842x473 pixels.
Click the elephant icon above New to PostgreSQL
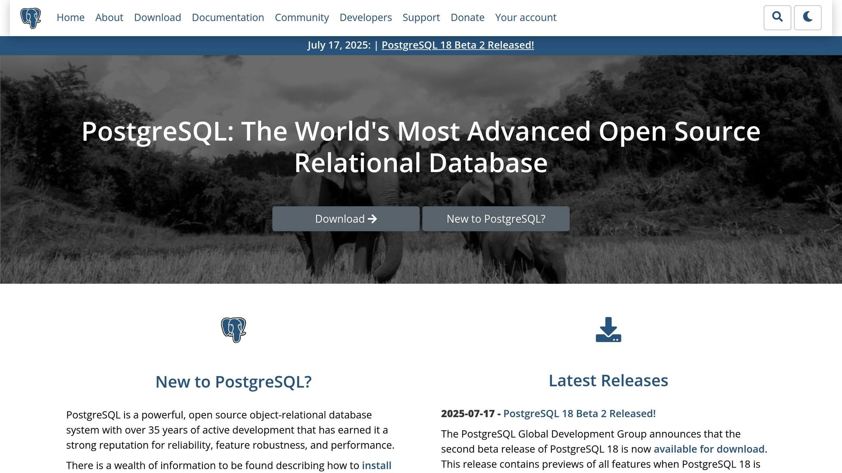click(234, 331)
